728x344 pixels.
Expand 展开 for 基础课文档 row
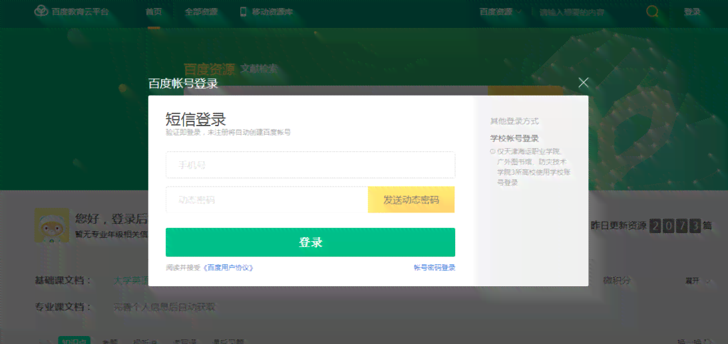(697, 280)
